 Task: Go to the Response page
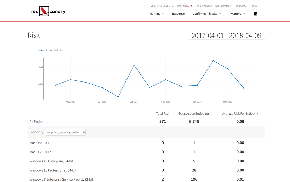(x=178, y=14)
